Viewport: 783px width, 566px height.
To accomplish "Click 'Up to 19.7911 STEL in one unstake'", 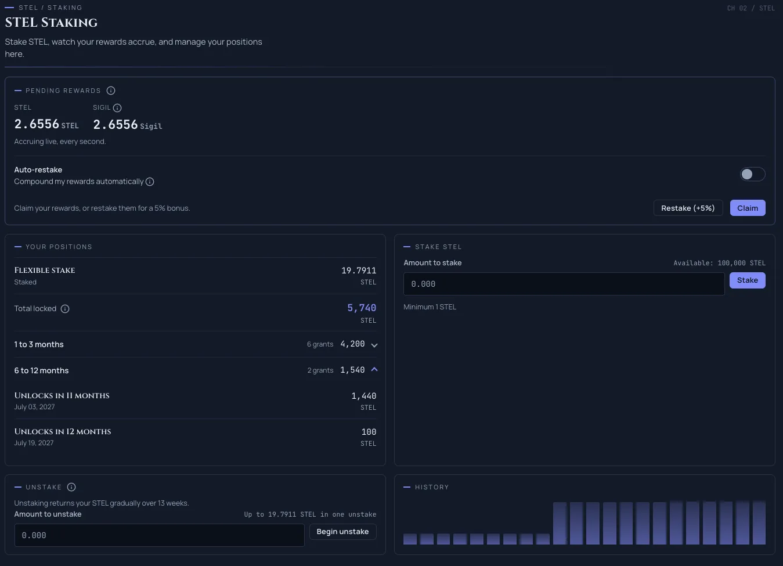I will (310, 514).
